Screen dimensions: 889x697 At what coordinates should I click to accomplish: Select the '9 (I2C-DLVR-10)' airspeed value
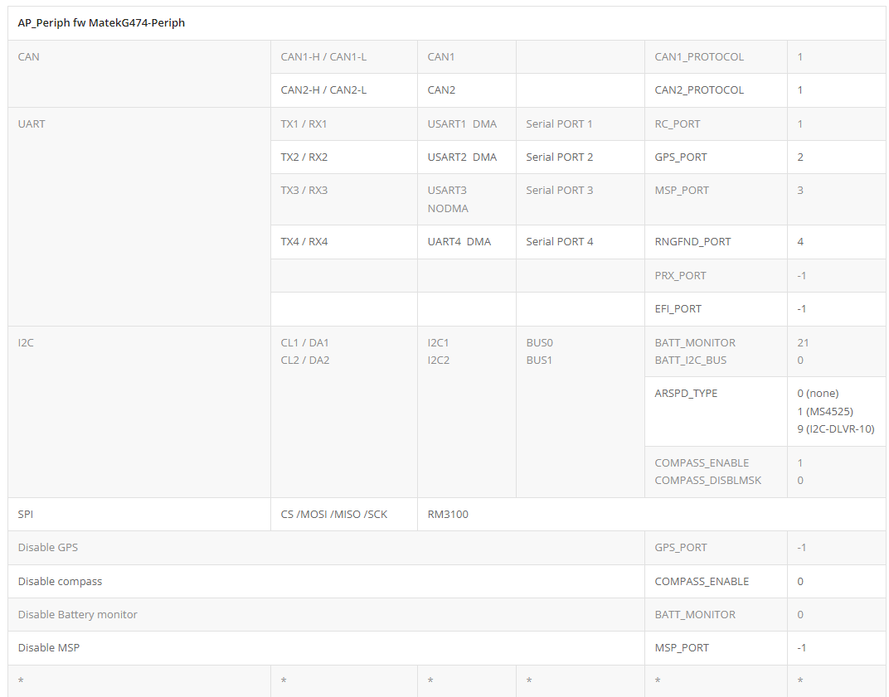coord(836,429)
